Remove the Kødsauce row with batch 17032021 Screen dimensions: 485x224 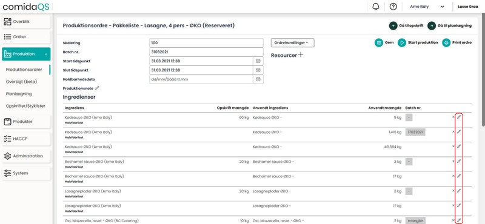(x=453, y=131)
